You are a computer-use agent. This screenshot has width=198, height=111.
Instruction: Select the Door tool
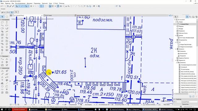(7, 35)
